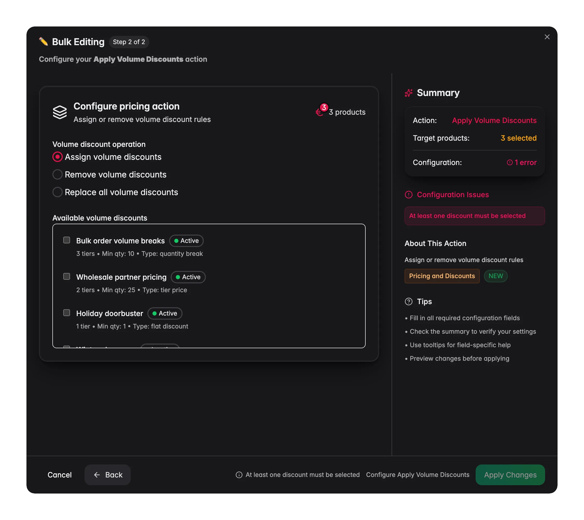This screenshot has width=584, height=520.
Task: Click the info icon in footer message
Action: pyautogui.click(x=239, y=475)
